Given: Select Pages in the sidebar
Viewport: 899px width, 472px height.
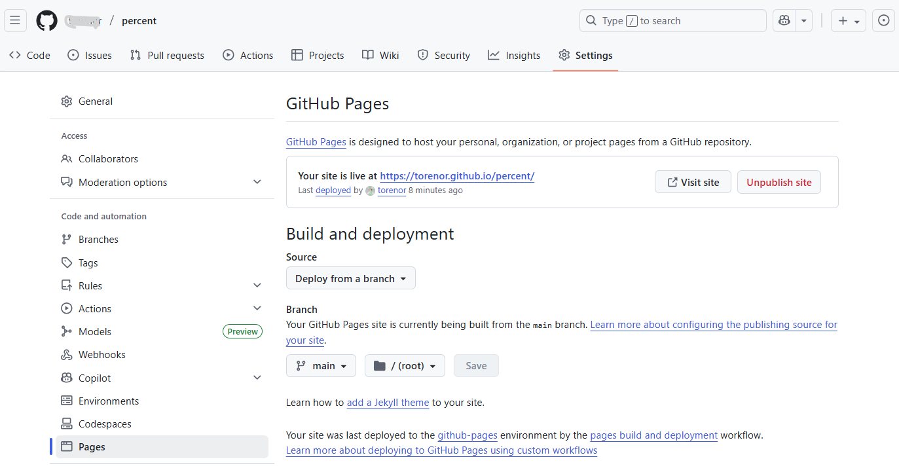Looking at the screenshot, I should click(x=162, y=446).
